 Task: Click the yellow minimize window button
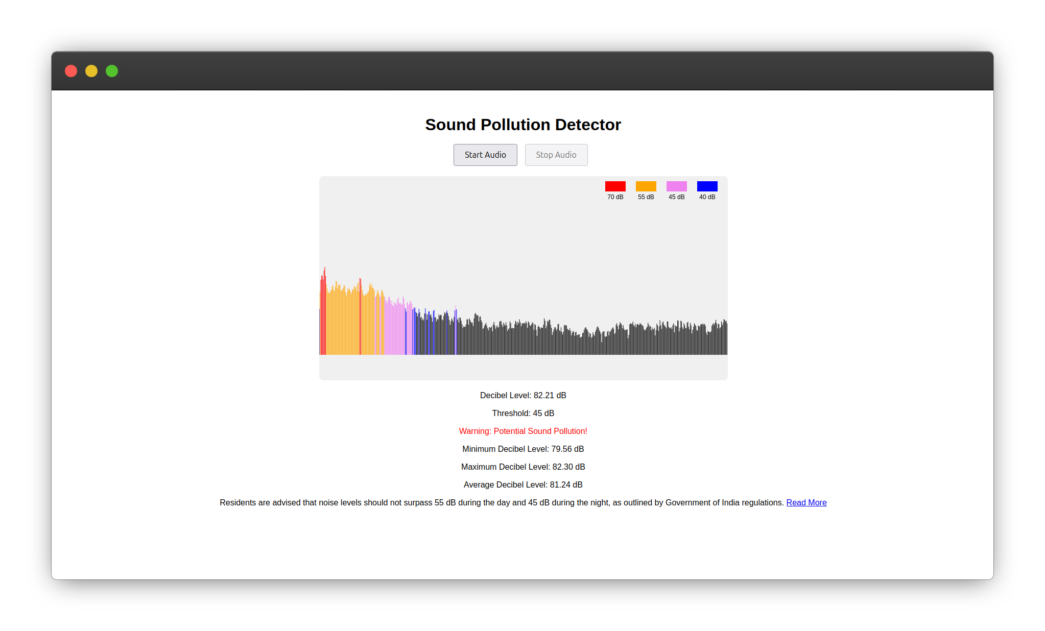coord(91,71)
